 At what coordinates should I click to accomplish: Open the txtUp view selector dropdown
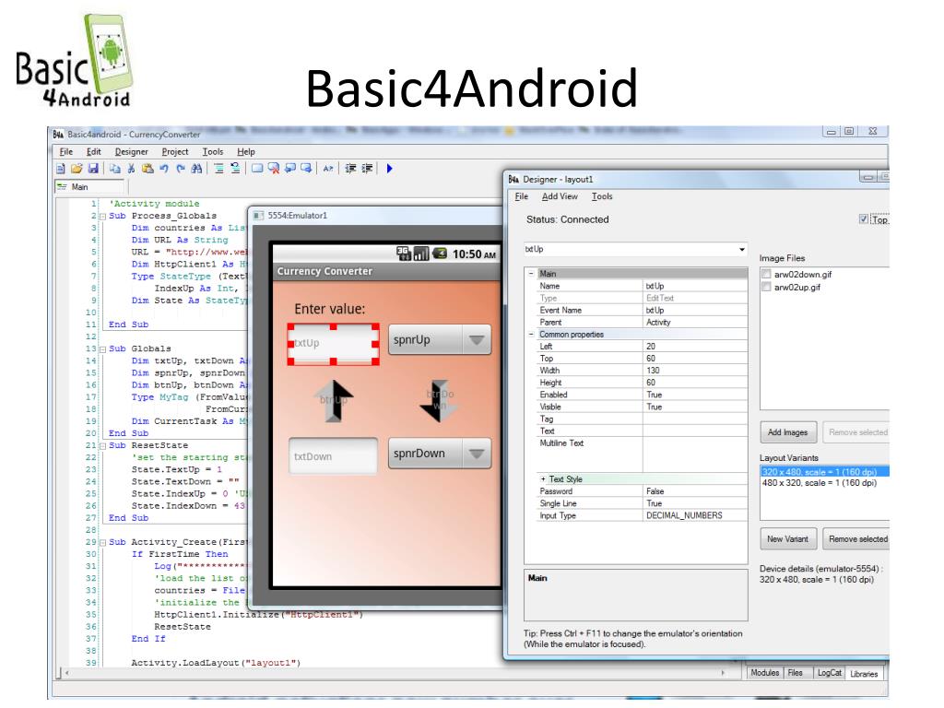742,249
